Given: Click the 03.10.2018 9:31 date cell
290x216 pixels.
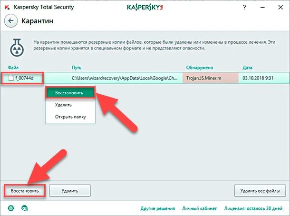Looking at the screenshot, I should point(258,78).
